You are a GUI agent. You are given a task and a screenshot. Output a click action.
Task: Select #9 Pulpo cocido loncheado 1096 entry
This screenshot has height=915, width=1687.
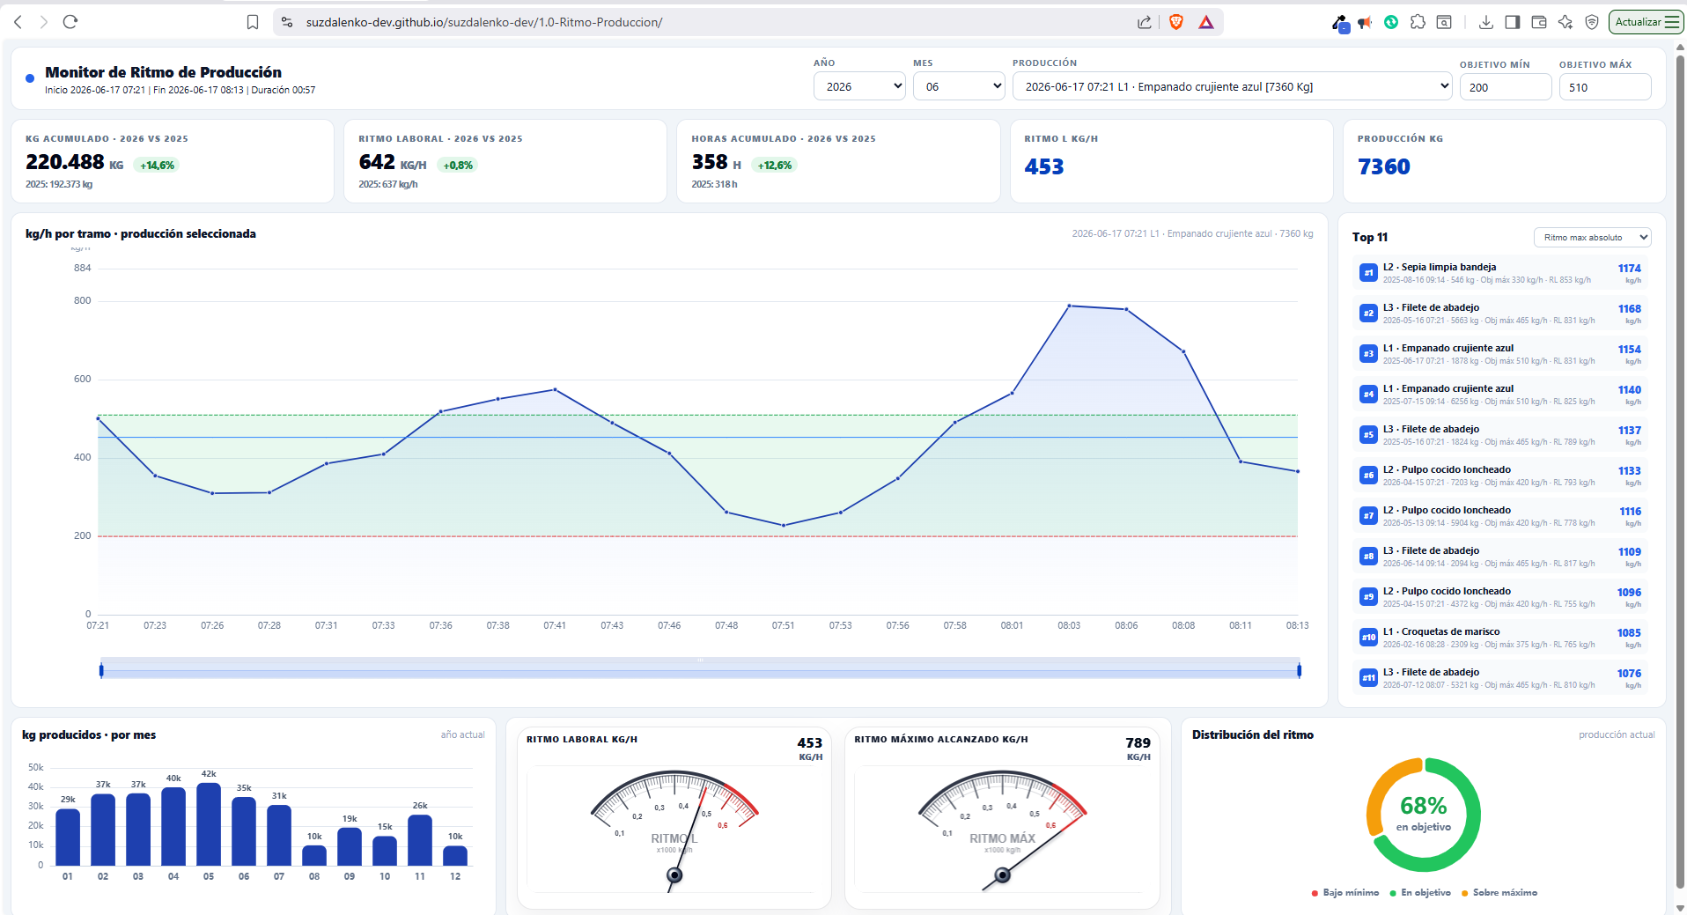click(x=1500, y=597)
